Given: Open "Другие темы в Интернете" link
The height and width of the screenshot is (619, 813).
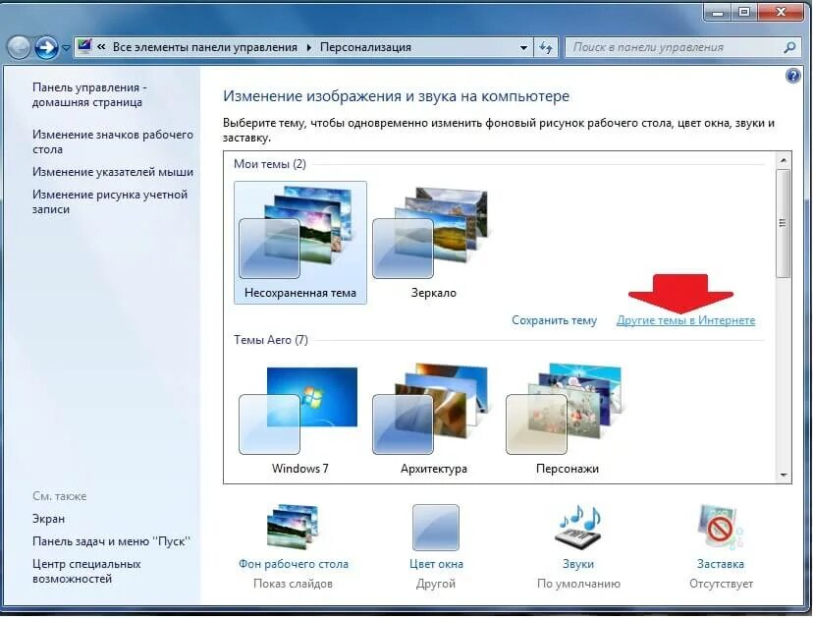Looking at the screenshot, I should coord(685,320).
